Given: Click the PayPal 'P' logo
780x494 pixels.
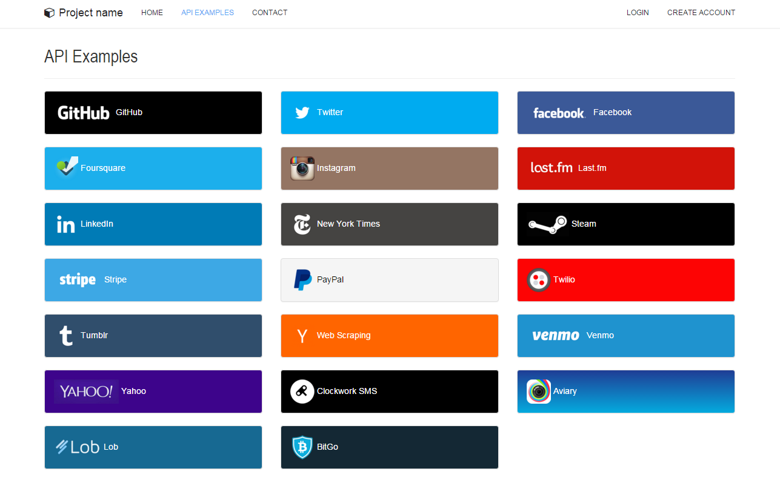Looking at the screenshot, I should (x=302, y=280).
